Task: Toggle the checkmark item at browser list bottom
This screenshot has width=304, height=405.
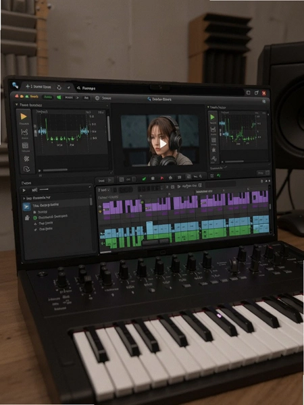Action: (x=35, y=230)
